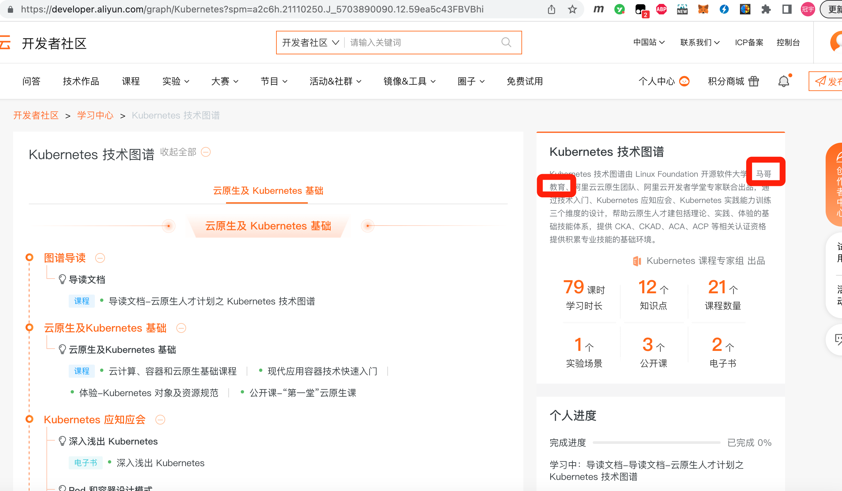
Task: Expand the 中国站 region dropdown
Action: coord(649,43)
